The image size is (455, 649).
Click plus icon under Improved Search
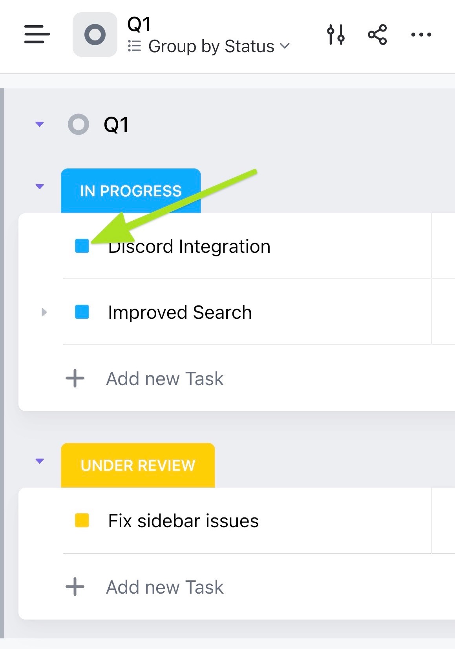click(75, 378)
